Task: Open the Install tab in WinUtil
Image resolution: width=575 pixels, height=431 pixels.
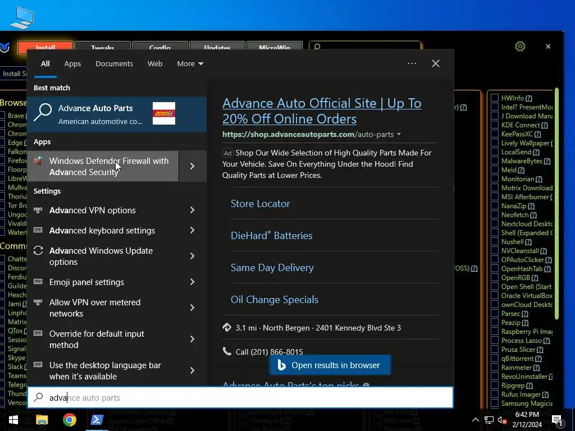Action: click(x=45, y=47)
